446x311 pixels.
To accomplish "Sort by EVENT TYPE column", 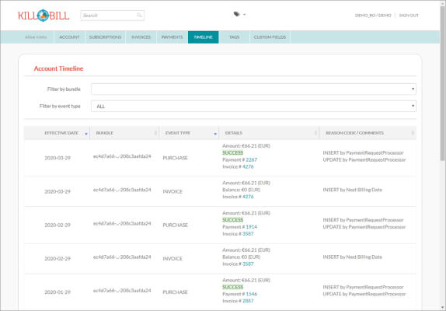I will pos(189,133).
